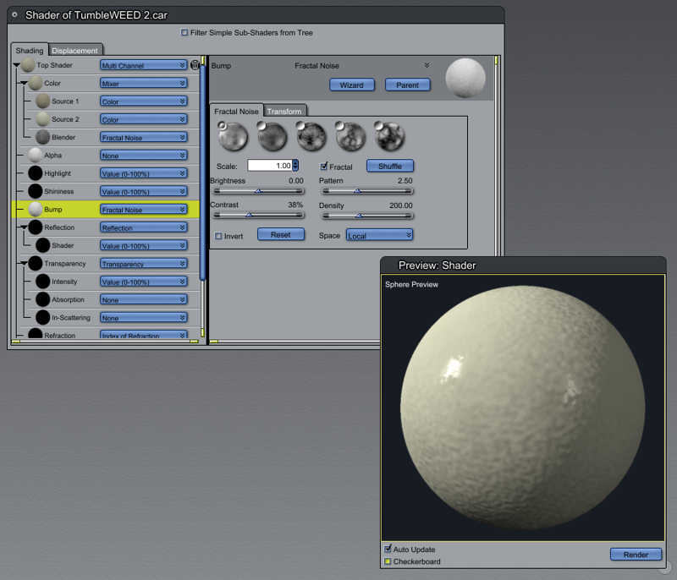Open the Alpha None dropdown
This screenshot has height=580, width=677.
pos(143,156)
